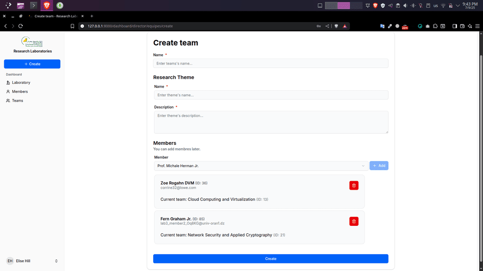Submit the form with bottom Create button
The image size is (483, 271).
pyautogui.click(x=270, y=259)
